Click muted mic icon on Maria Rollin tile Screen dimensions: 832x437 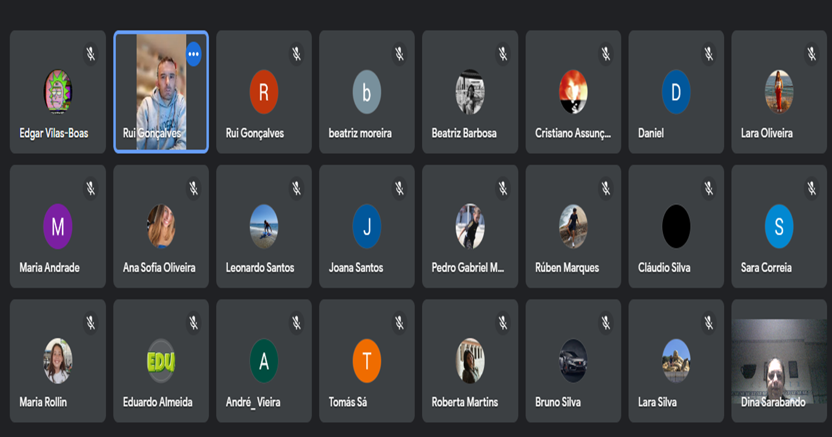[x=90, y=323]
